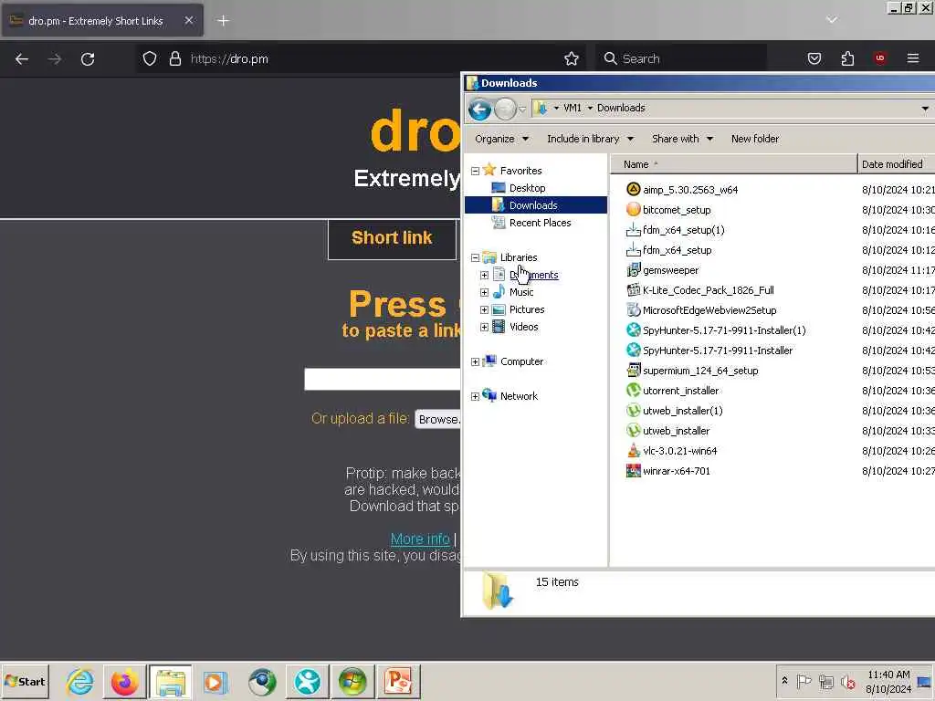The image size is (935, 701).
Task: Expand the Music library node
Action: click(484, 293)
